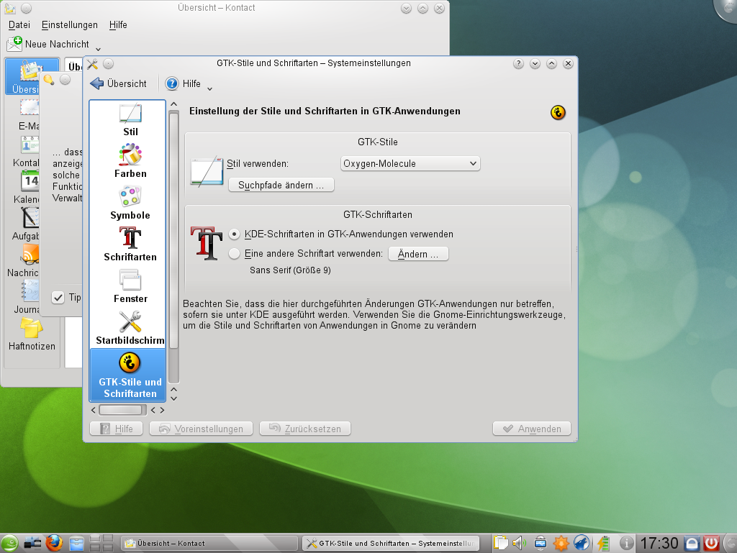Enable KDE-Schriftarten in GTK-Anwendungen verwenden
The height and width of the screenshot is (553, 737).
coord(233,234)
